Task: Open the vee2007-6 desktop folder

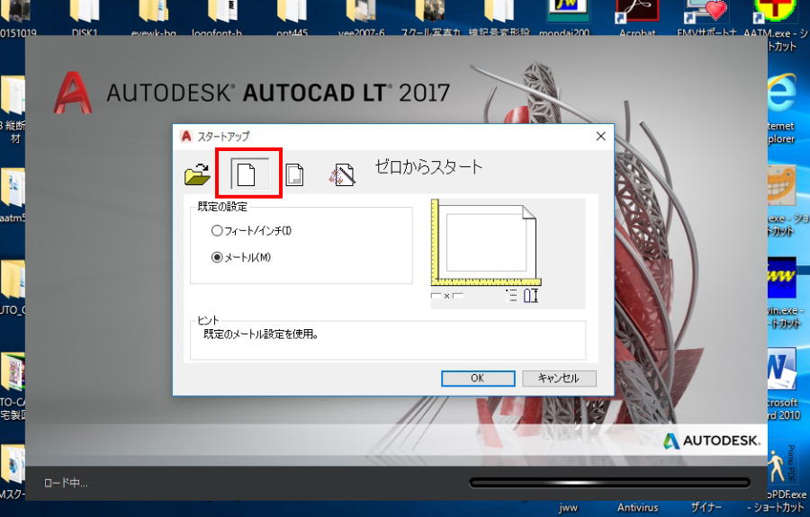Action: click(361, 18)
